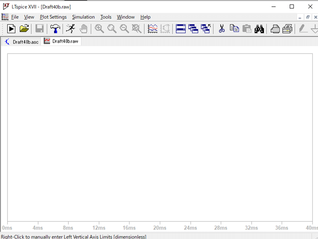Open the Window menu
The height and width of the screenshot is (239, 318).
point(126,17)
